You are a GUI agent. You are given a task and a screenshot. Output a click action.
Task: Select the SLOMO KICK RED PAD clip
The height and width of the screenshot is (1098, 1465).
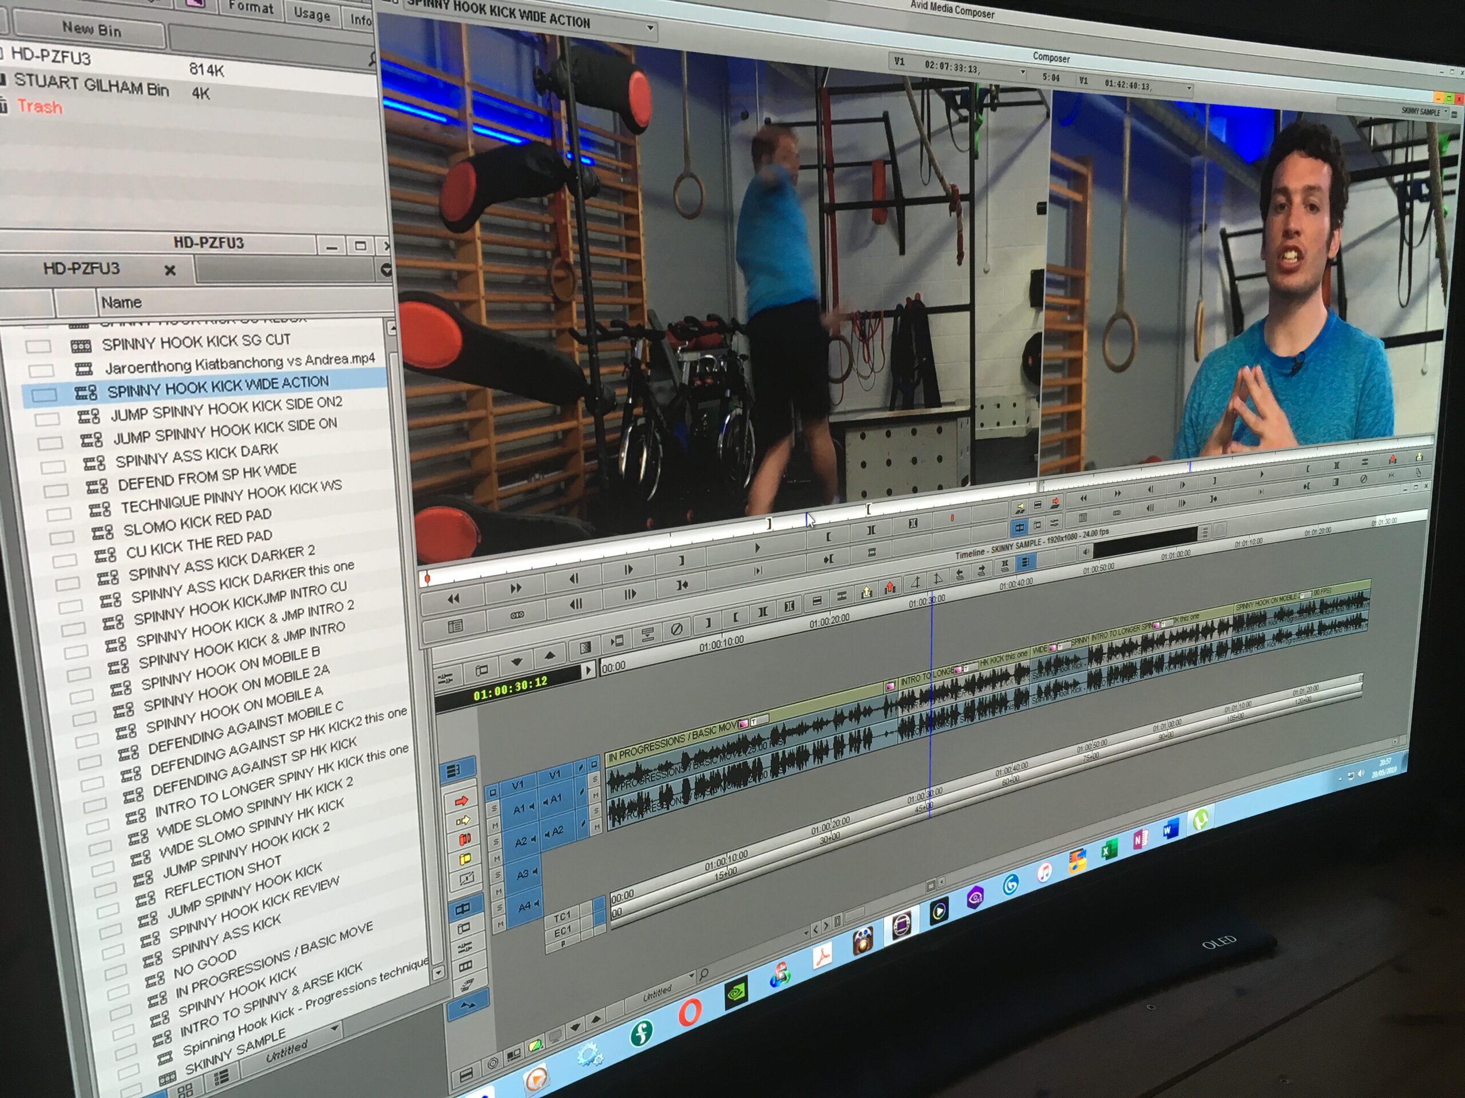[197, 522]
